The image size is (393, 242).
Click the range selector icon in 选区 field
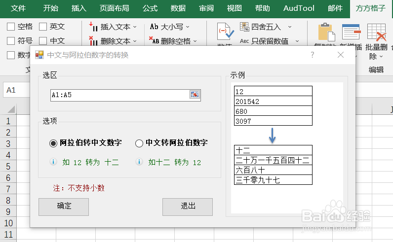pos(195,95)
